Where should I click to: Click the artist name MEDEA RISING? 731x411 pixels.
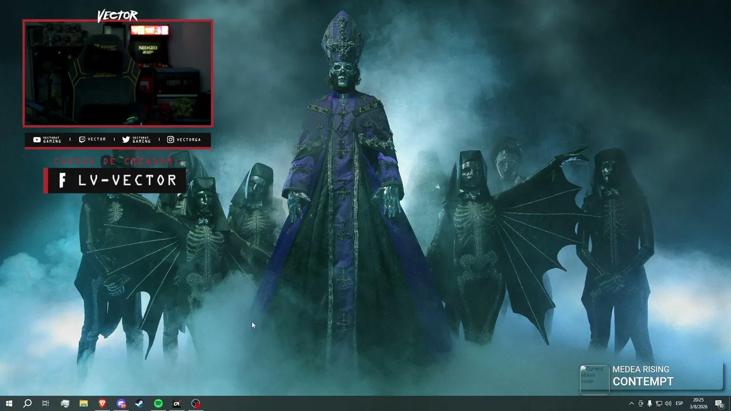[641, 369]
